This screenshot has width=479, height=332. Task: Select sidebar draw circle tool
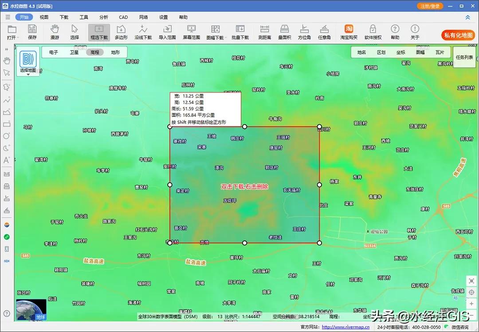pos(7,136)
